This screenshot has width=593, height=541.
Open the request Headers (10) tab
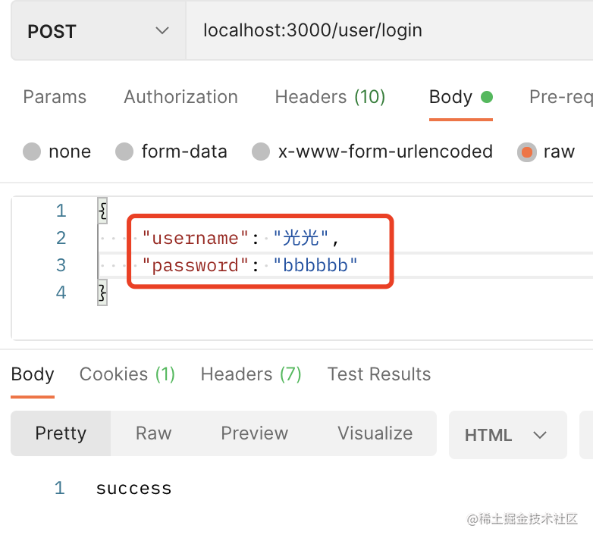tap(330, 97)
